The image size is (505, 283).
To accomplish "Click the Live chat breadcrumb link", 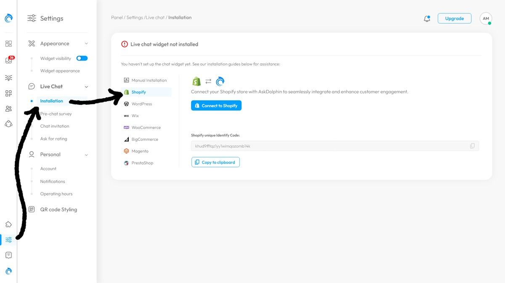I will point(155,18).
